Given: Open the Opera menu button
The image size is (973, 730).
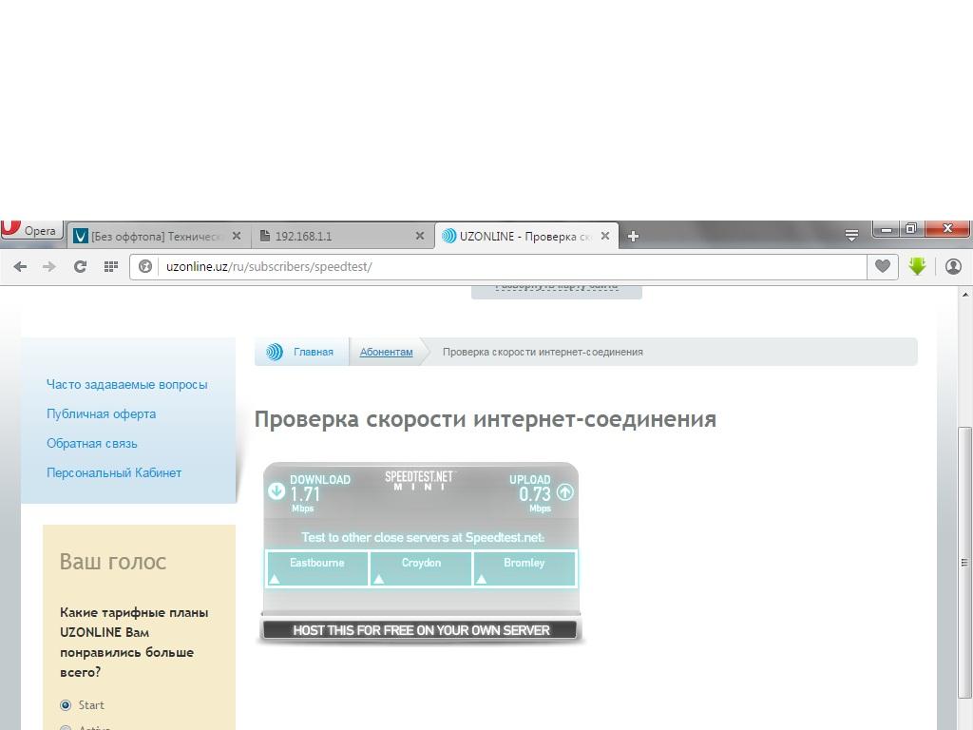Looking at the screenshot, I should tap(31, 230).
